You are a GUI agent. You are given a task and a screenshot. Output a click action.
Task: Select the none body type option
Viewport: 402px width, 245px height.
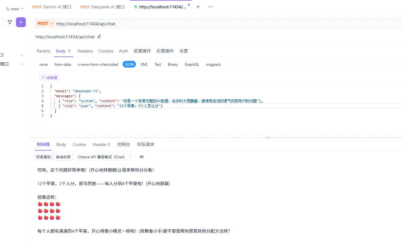pyautogui.click(x=43, y=64)
